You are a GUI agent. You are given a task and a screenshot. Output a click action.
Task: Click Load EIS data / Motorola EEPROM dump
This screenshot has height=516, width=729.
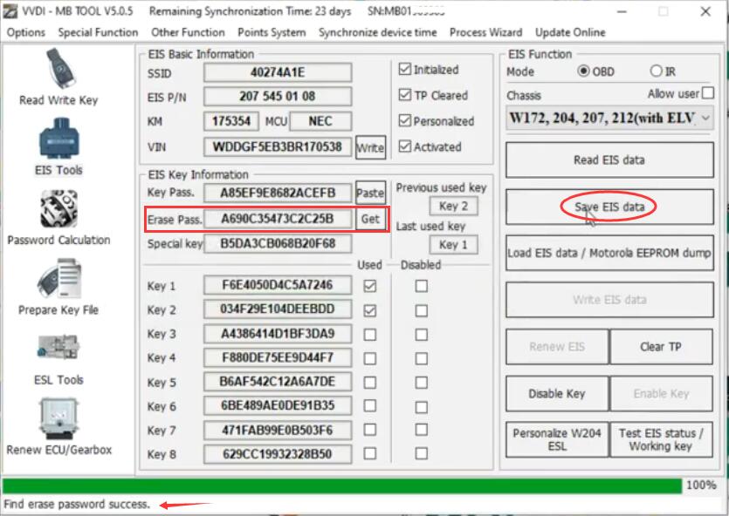tap(609, 253)
